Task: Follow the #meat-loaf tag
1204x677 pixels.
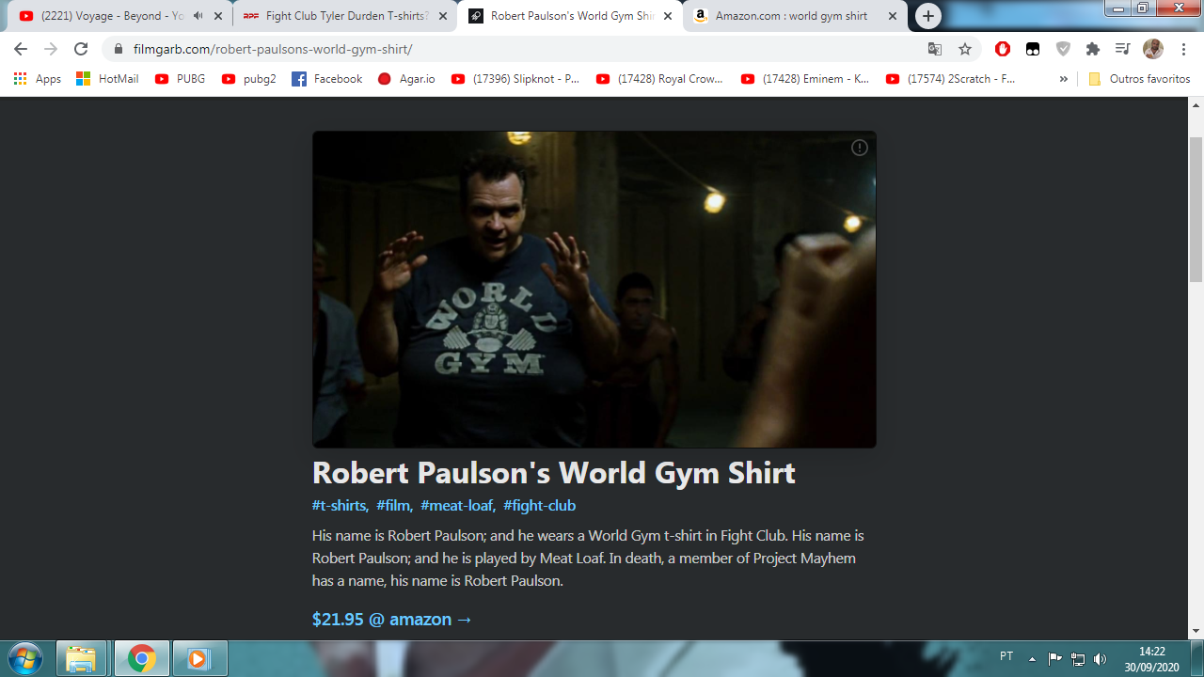Action: point(458,505)
